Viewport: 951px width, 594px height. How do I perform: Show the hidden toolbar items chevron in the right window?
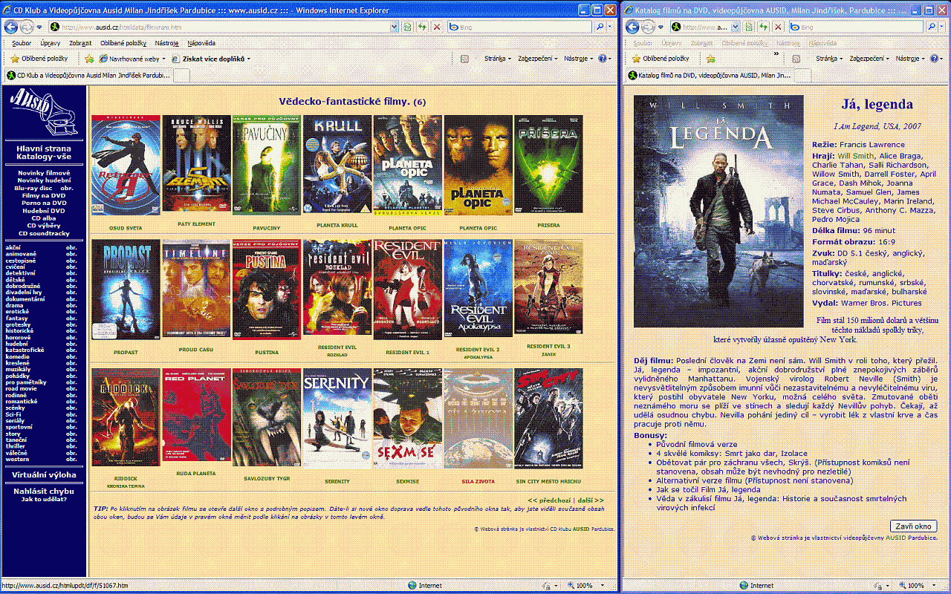click(776, 54)
